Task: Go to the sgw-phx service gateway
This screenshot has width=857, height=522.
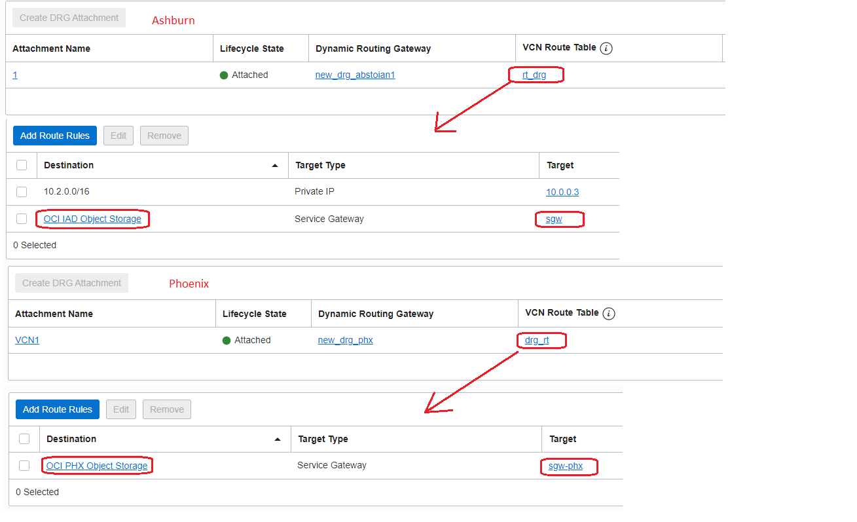Action: tap(566, 466)
